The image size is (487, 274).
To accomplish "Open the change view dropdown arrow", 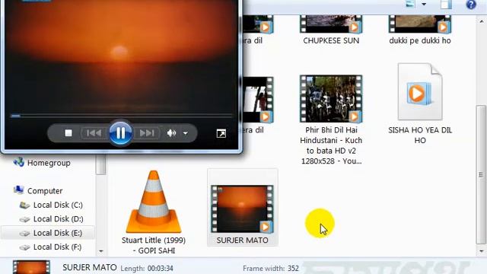I will point(424,5).
